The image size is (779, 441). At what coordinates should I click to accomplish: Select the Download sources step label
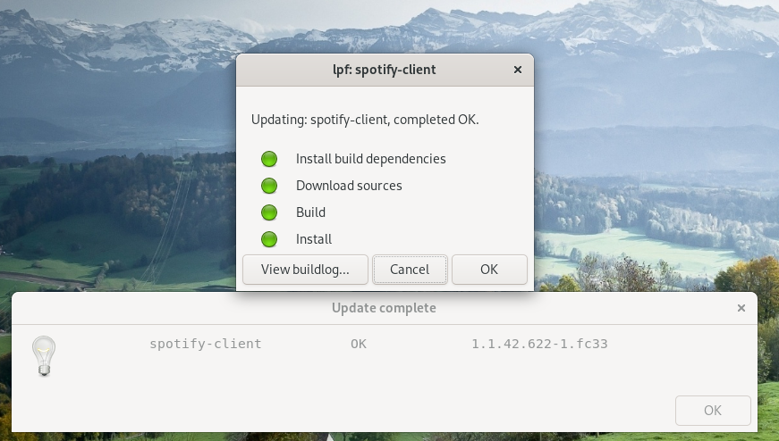pyautogui.click(x=349, y=186)
